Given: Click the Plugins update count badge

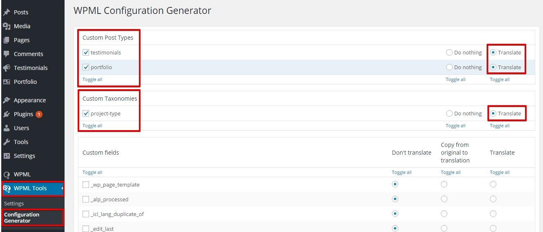Looking at the screenshot, I should coord(39,114).
